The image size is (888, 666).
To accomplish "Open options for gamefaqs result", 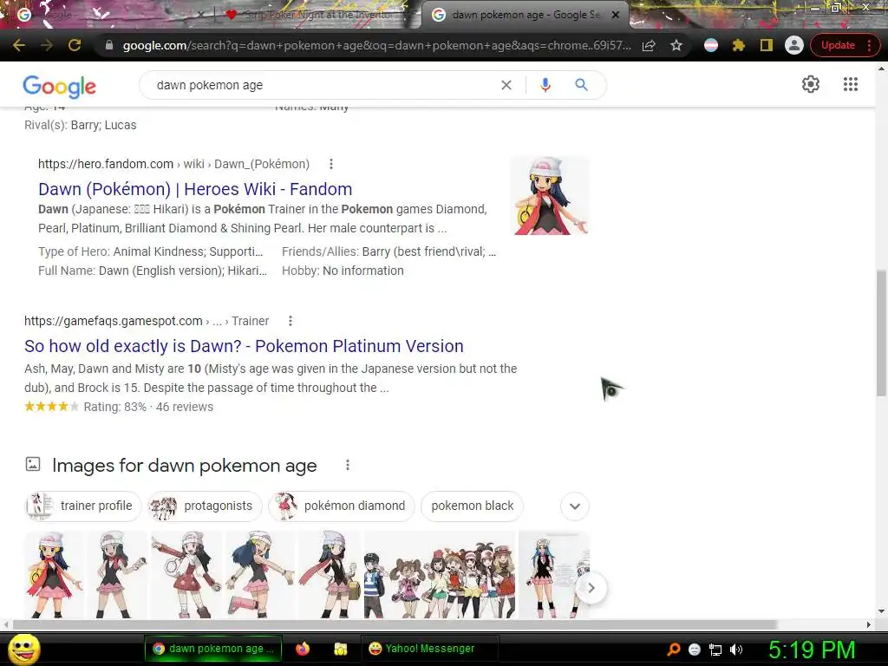I will (x=291, y=321).
